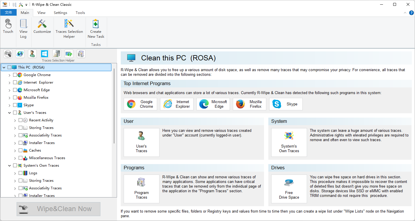This screenshot has width=415, height=221.
Task: Tick the Caches checkbox
Action: click(x=20, y=150)
